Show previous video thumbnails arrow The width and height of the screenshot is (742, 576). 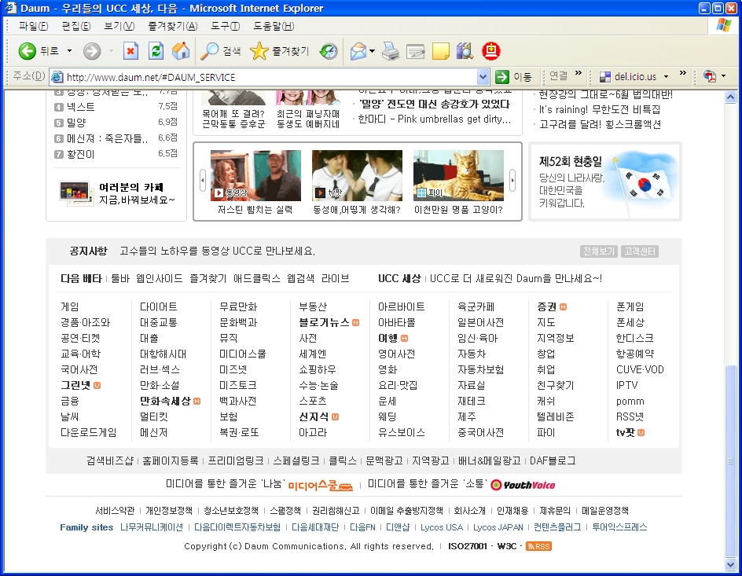coord(203,180)
